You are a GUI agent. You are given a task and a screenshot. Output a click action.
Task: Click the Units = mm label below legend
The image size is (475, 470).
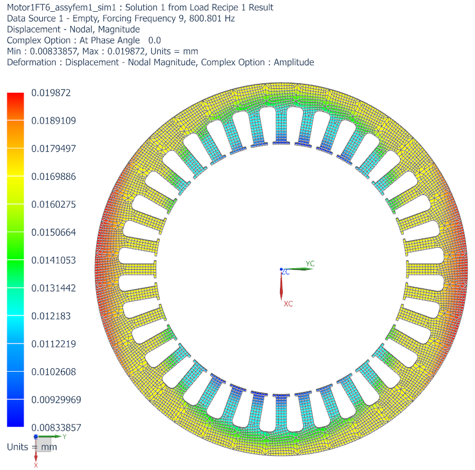tap(31, 447)
